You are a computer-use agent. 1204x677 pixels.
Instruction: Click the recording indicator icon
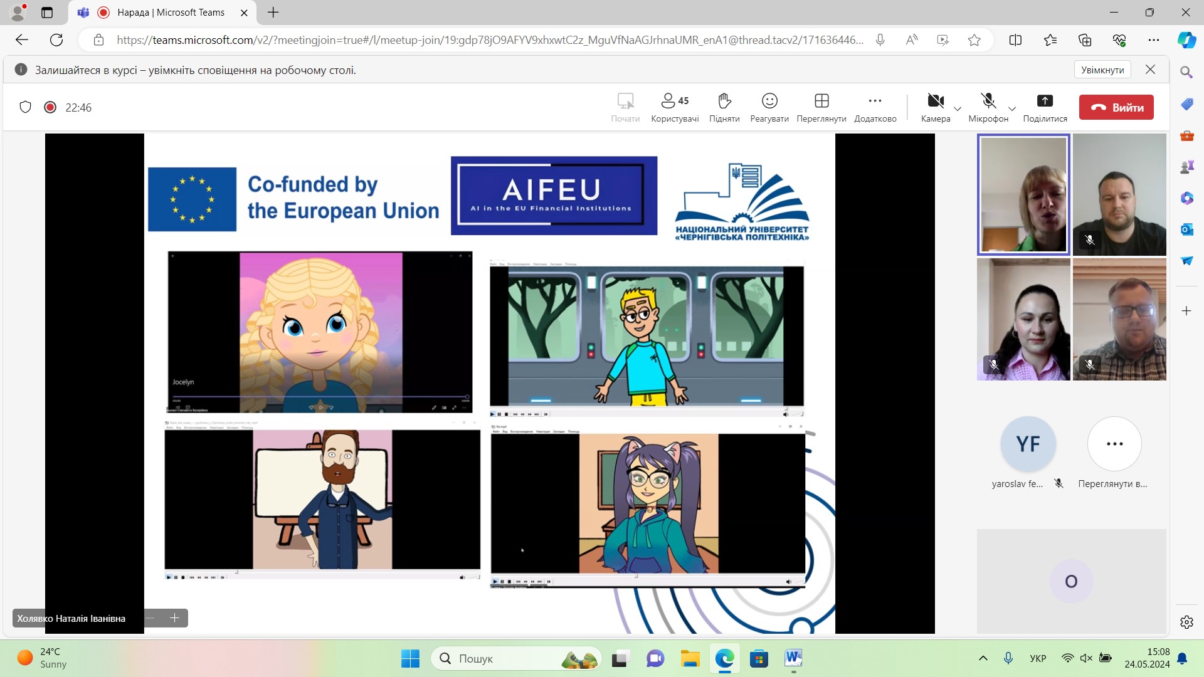coord(50,107)
